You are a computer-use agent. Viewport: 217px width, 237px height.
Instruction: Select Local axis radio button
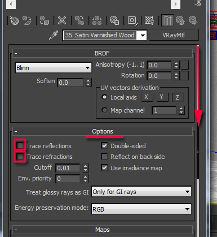104,97
